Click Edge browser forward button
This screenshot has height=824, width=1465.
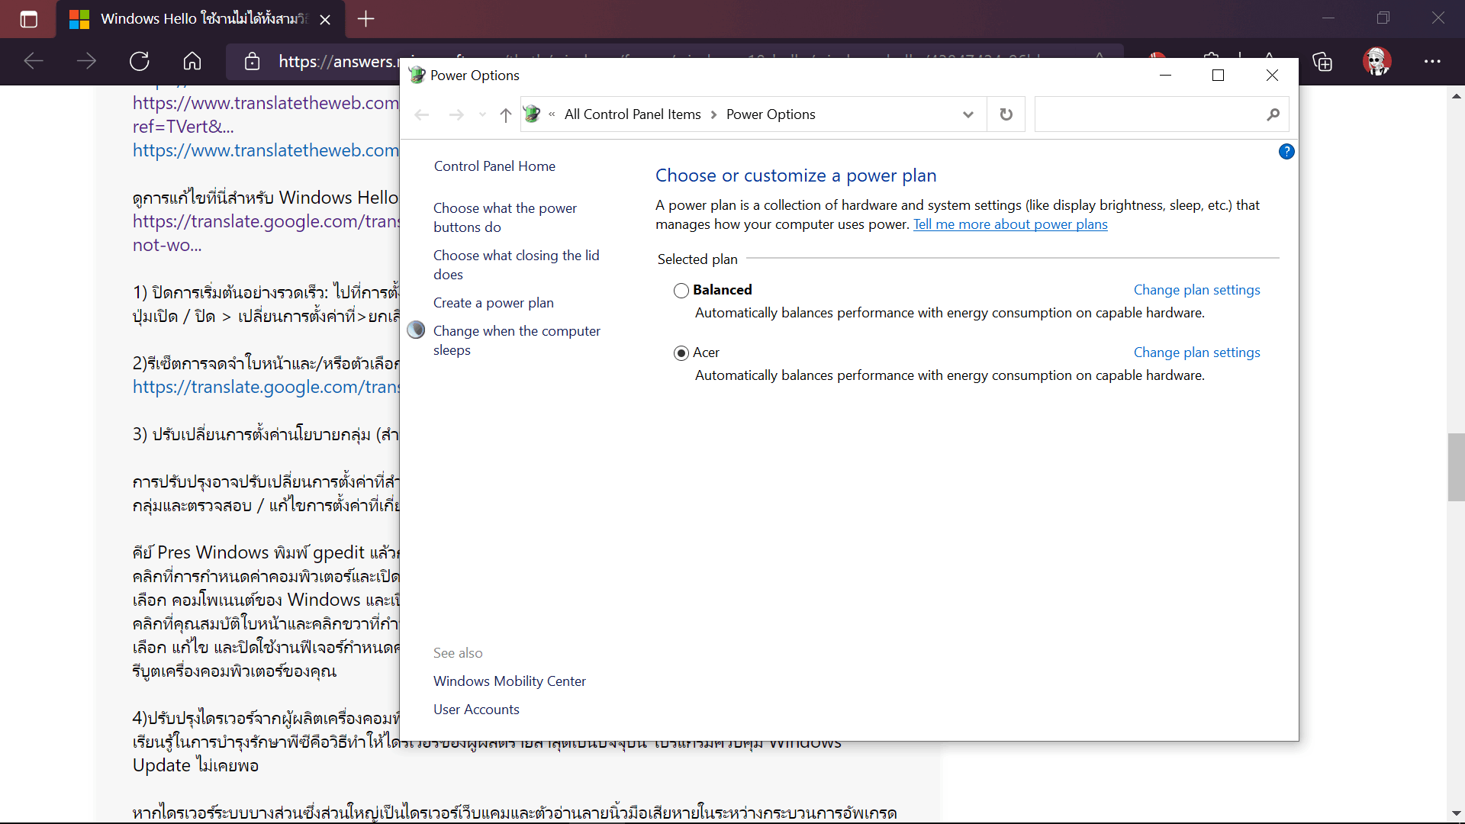click(x=86, y=61)
